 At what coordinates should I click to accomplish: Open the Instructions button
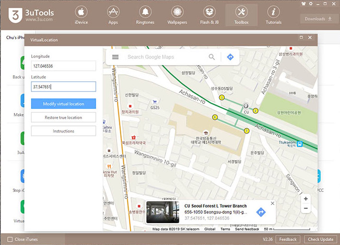point(63,131)
